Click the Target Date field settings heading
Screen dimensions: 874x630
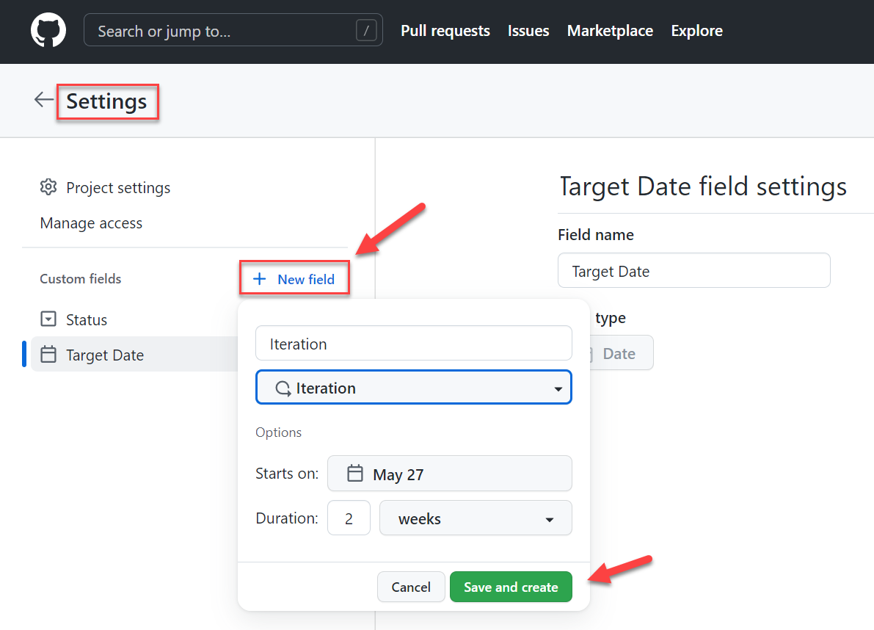point(702,187)
